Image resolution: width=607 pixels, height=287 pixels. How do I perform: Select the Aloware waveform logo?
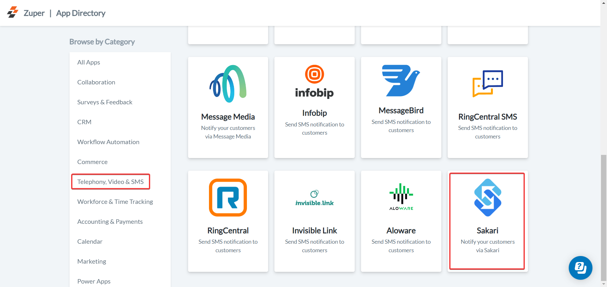401,197
